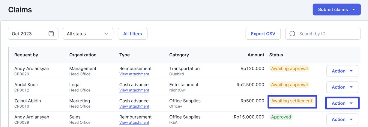Export claims via Export CSV button
Screen dimensions: 368x127
click(263, 34)
